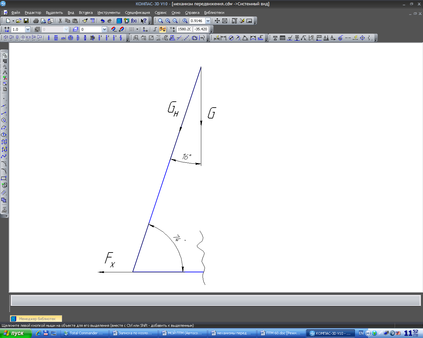423x338 pixels.
Task: Open the Инструменты menu
Action: click(109, 13)
